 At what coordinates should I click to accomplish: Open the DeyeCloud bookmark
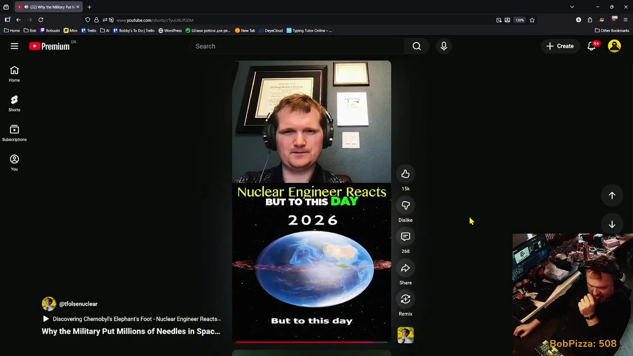[271, 31]
